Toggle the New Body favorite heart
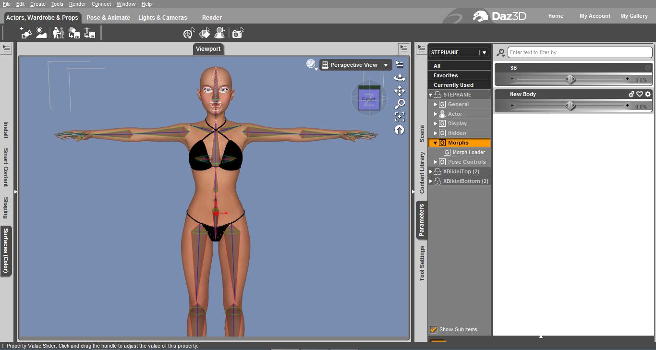The height and width of the screenshot is (350, 656). pos(640,94)
